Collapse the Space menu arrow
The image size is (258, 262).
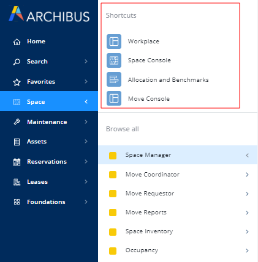(86, 101)
